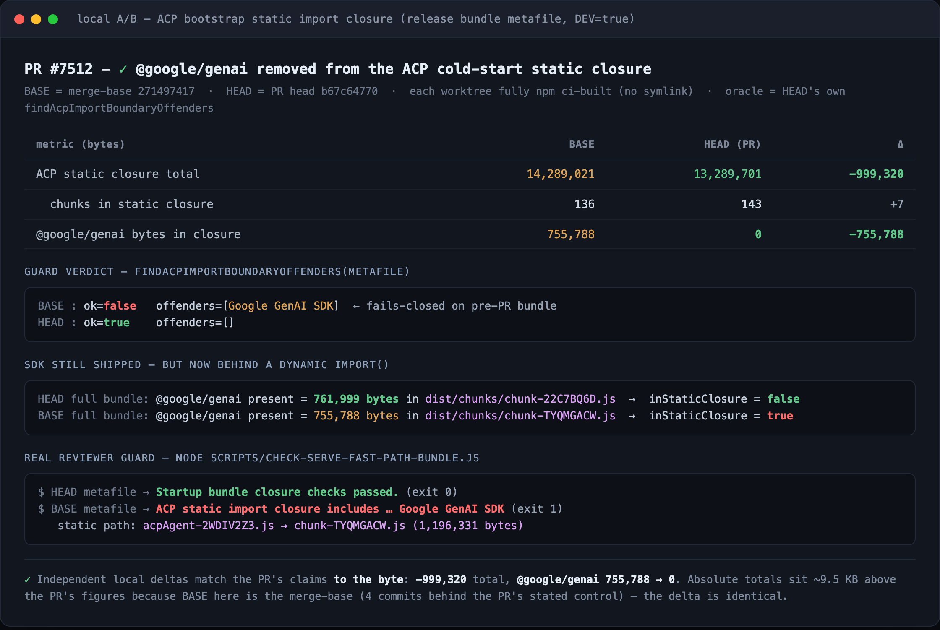Click the 'static path:' label
The width and height of the screenshot is (940, 630).
[97, 526]
